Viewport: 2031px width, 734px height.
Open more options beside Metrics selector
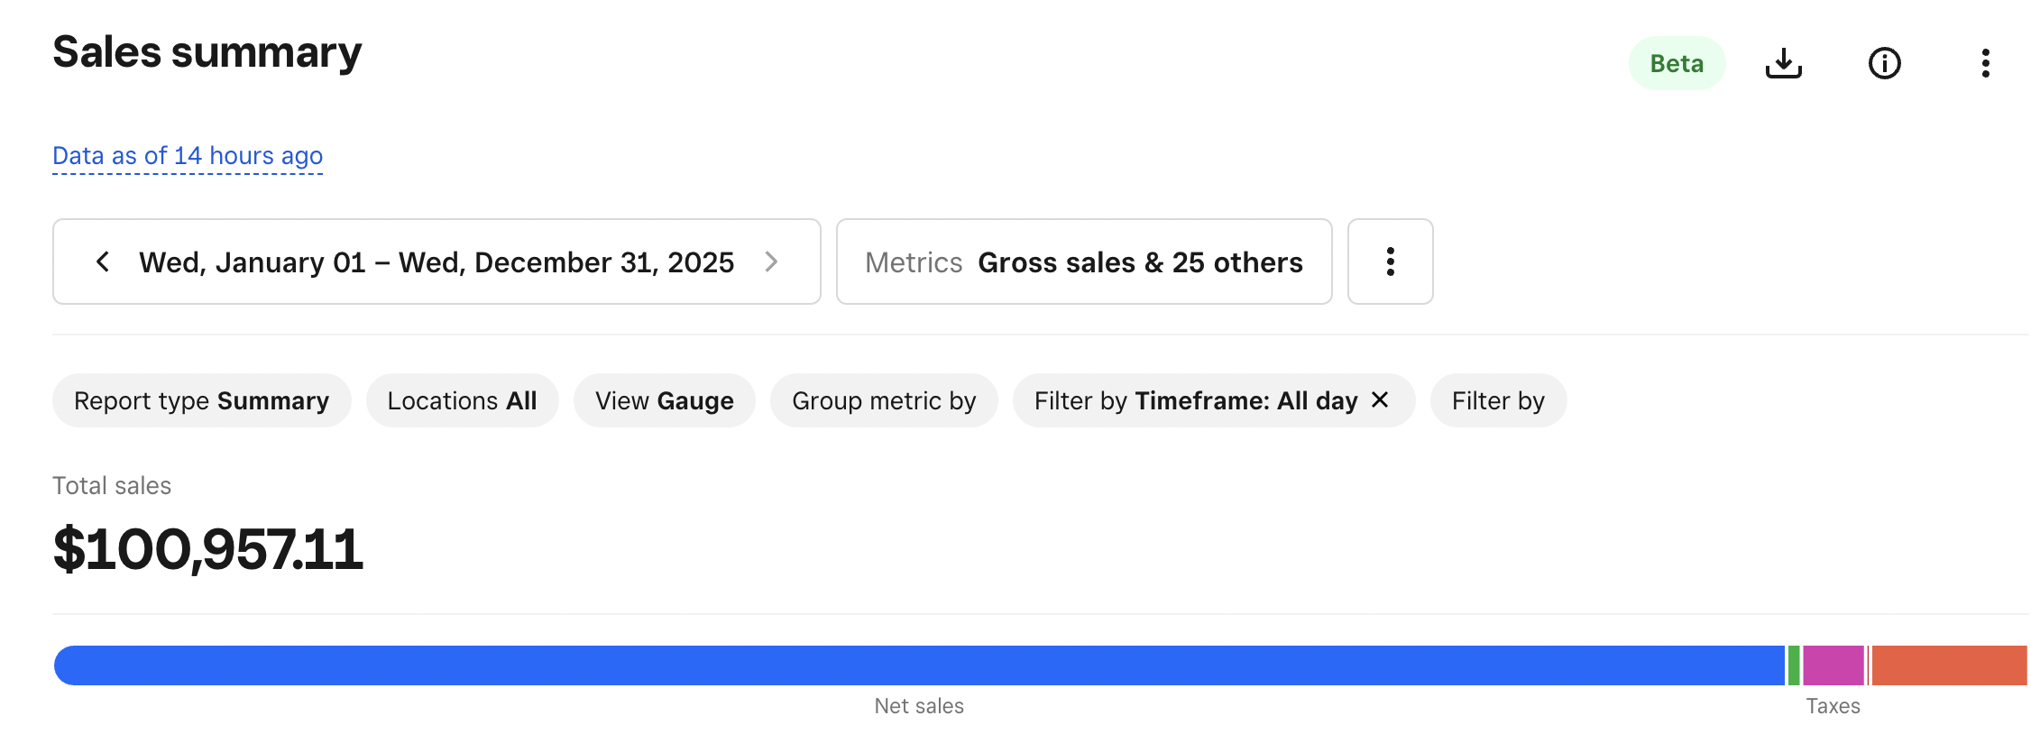pyautogui.click(x=1390, y=261)
